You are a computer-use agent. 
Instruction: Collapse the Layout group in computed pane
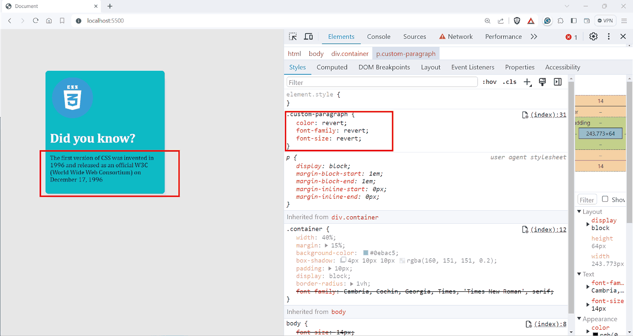[x=579, y=212]
